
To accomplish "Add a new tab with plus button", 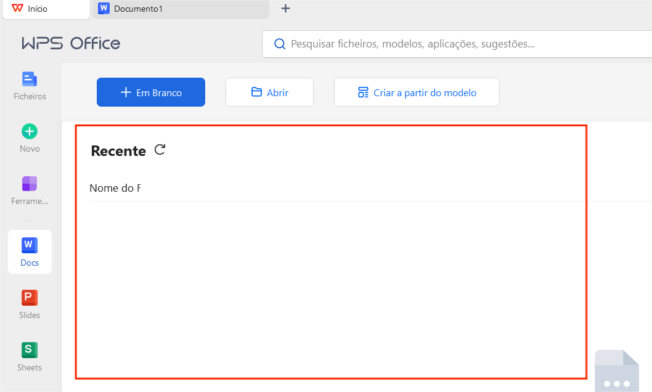I will pyautogui.click(x=286, y=8).
